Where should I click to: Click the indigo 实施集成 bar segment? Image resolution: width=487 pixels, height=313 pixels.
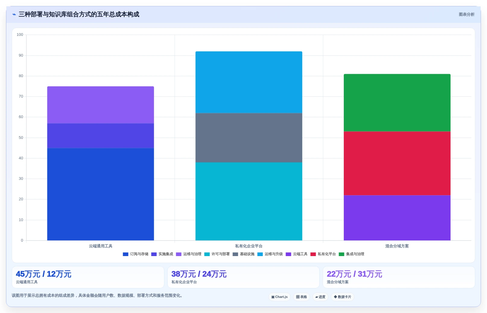click(100, 136)
